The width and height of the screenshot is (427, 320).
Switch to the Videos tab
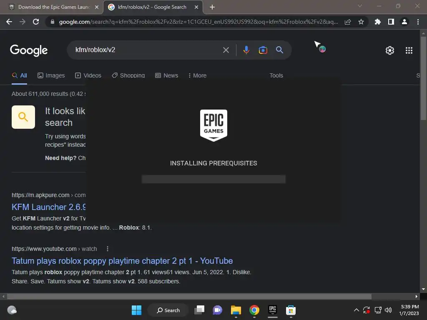pos(88,76)
